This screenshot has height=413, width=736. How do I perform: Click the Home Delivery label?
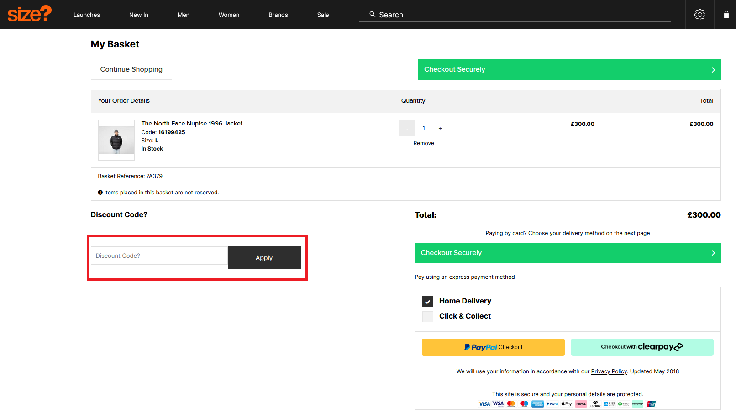point(465,301)
